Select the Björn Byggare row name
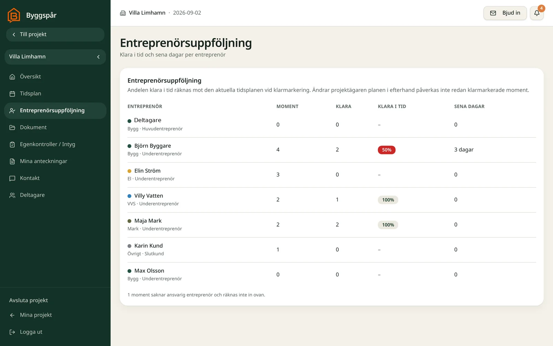The image size is (553, 346). [x=153, y=146]
